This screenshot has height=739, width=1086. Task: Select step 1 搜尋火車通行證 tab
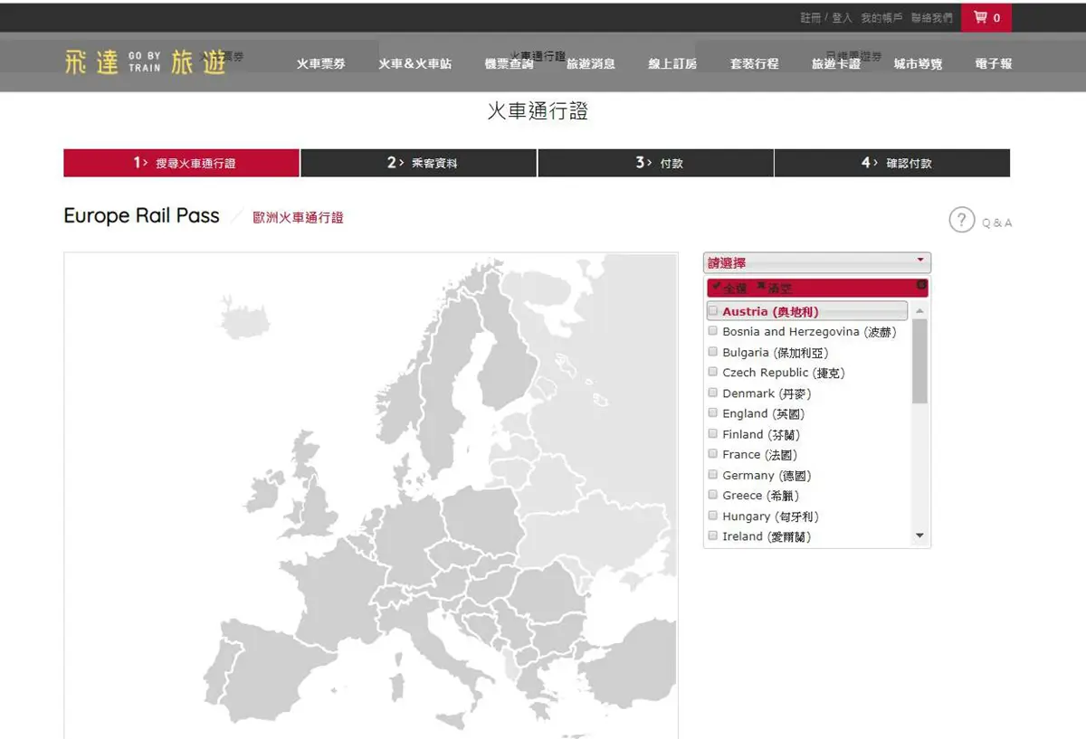181,163
